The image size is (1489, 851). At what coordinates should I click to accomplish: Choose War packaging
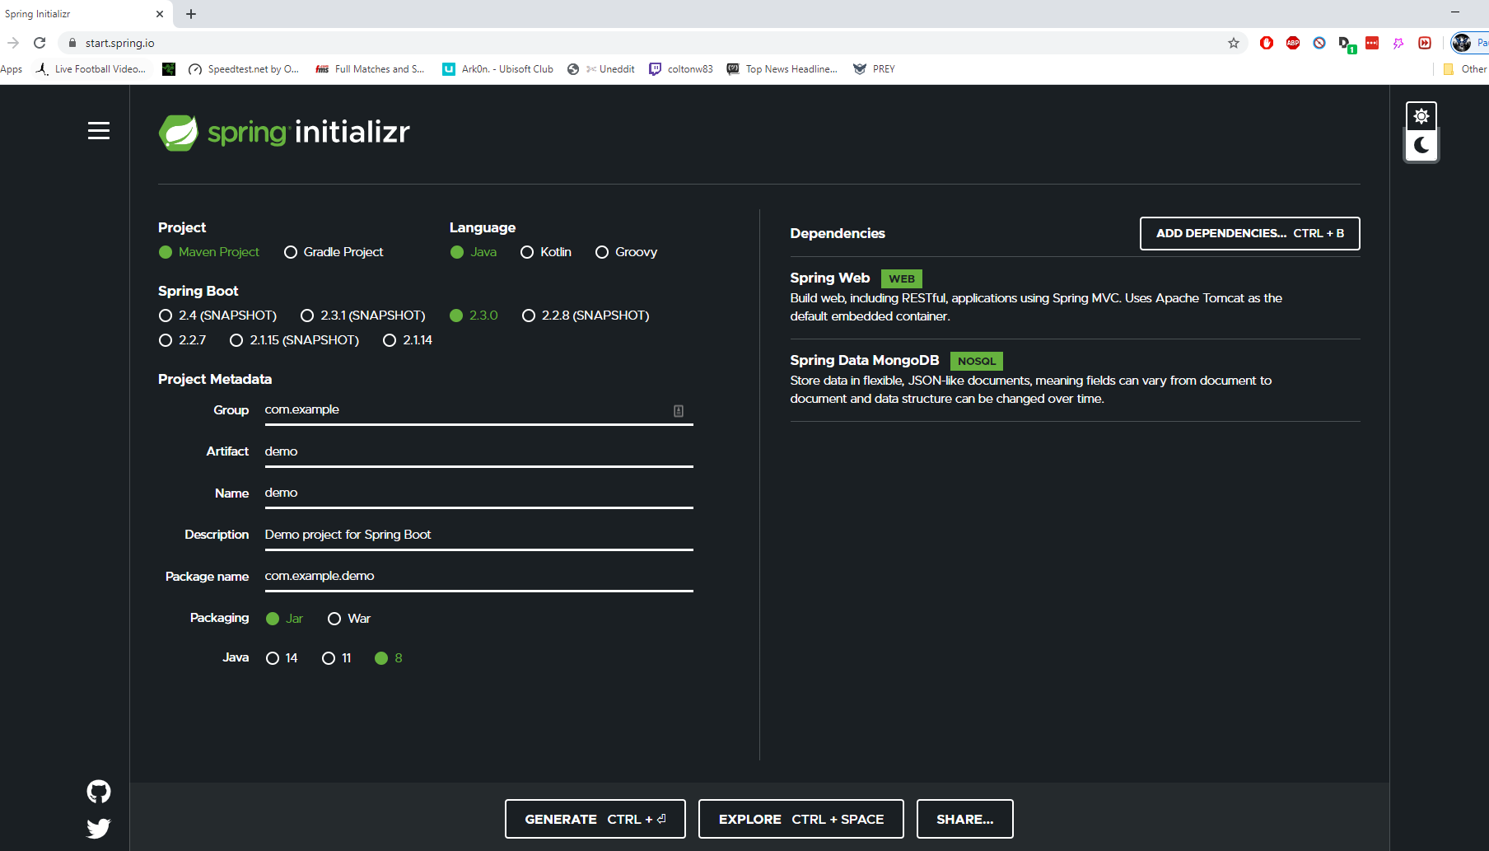[349, 619]
